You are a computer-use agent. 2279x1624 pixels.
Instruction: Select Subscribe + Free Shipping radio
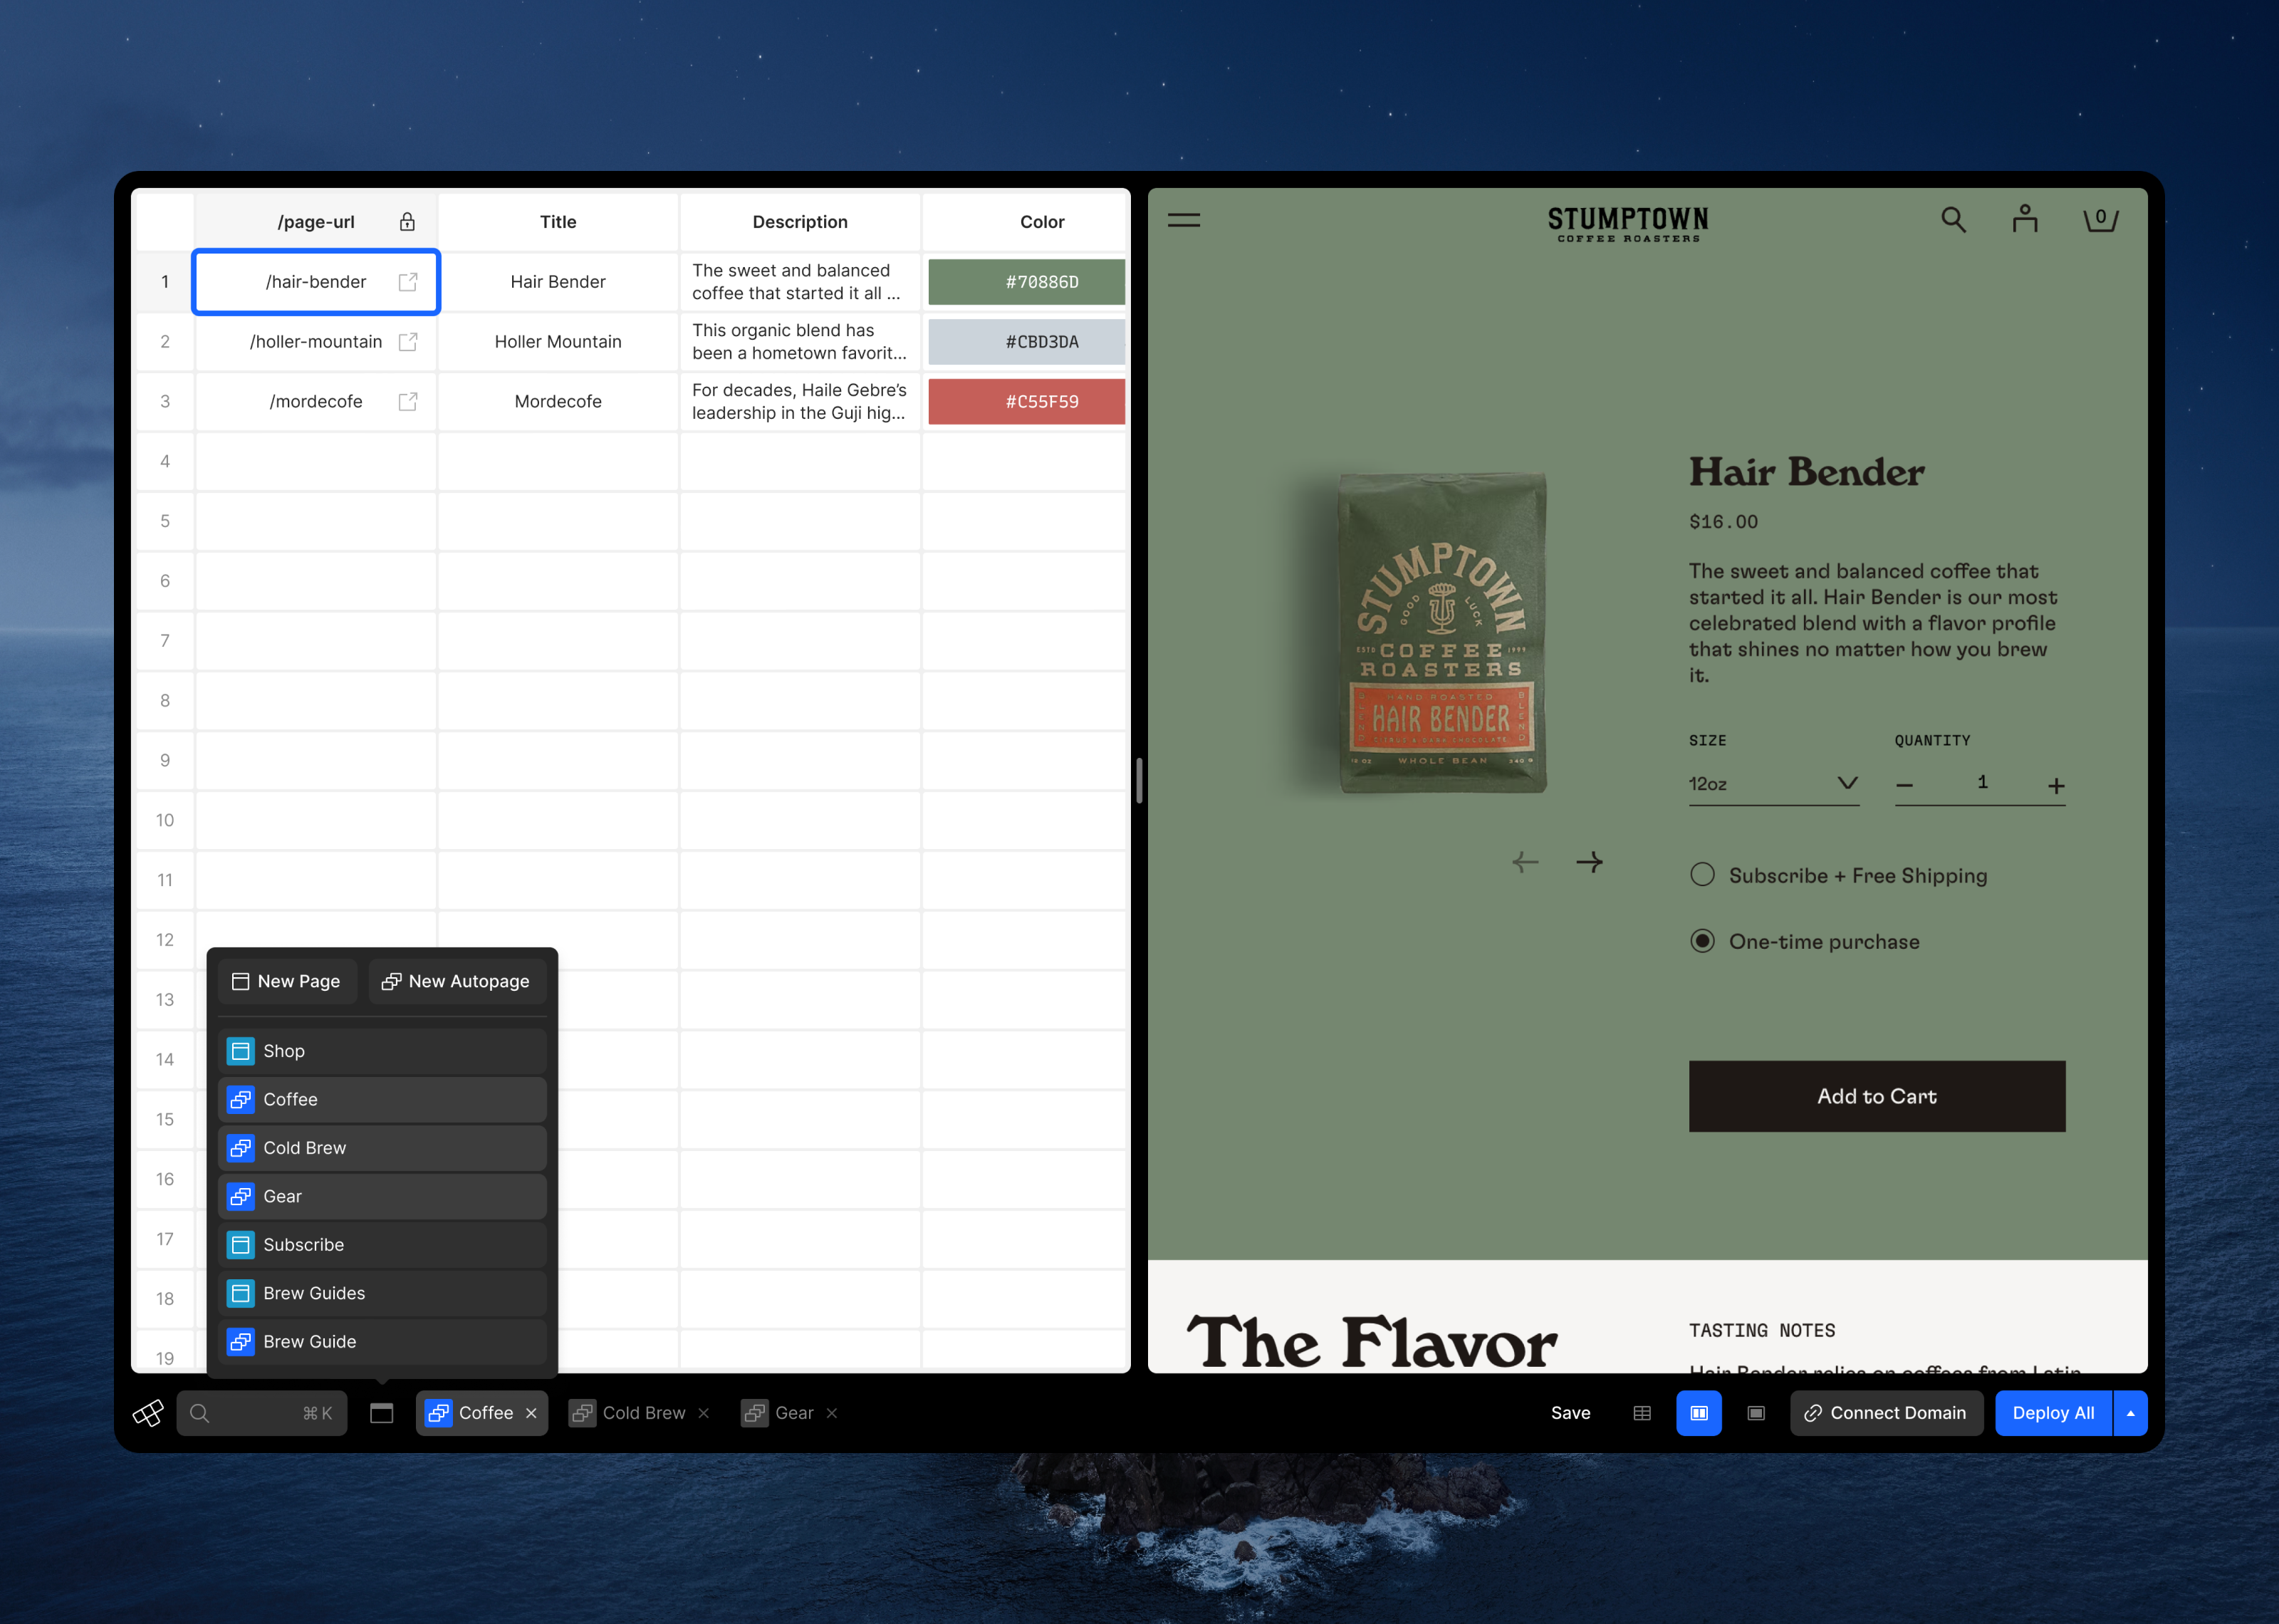click(x=1702, y=875)
